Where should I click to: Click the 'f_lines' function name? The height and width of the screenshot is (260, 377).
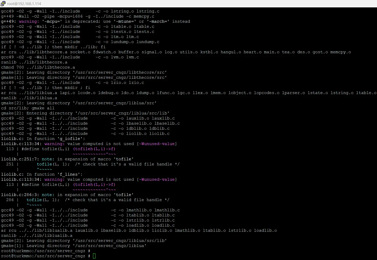68,174
